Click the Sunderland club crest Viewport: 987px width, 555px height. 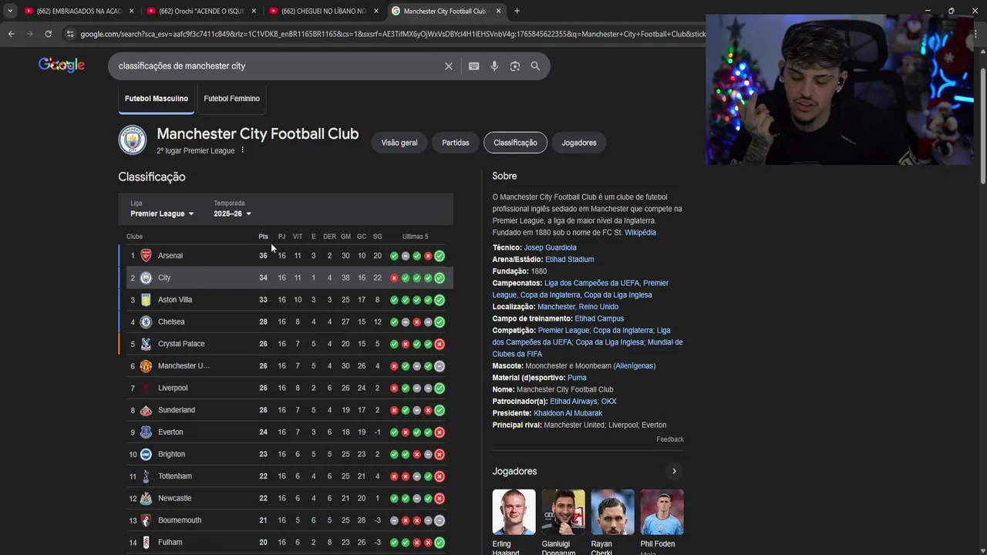click(146, 410)
